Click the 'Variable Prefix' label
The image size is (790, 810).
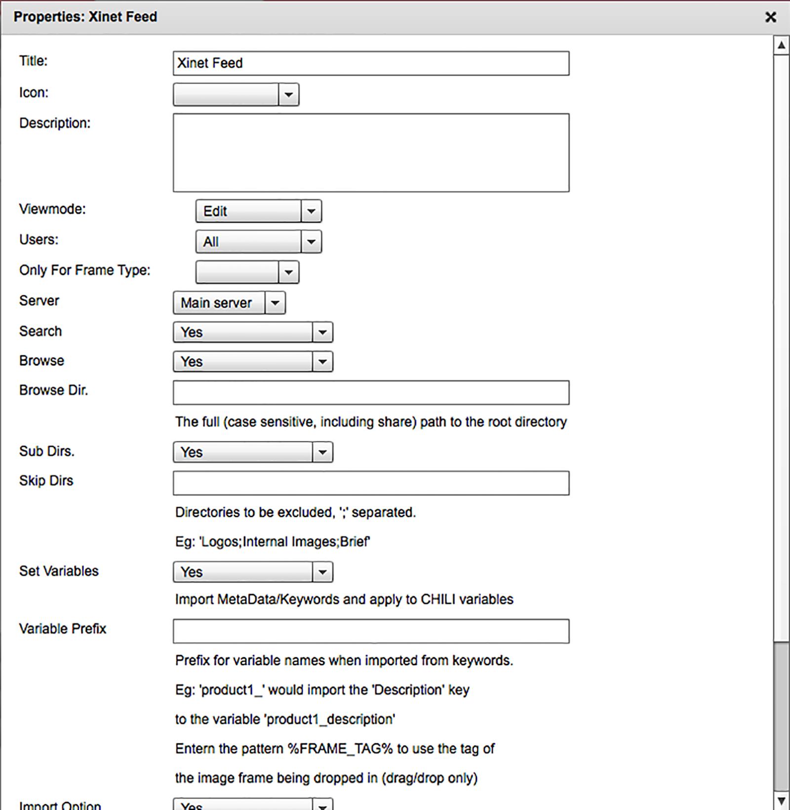click(x=63, y=629)
